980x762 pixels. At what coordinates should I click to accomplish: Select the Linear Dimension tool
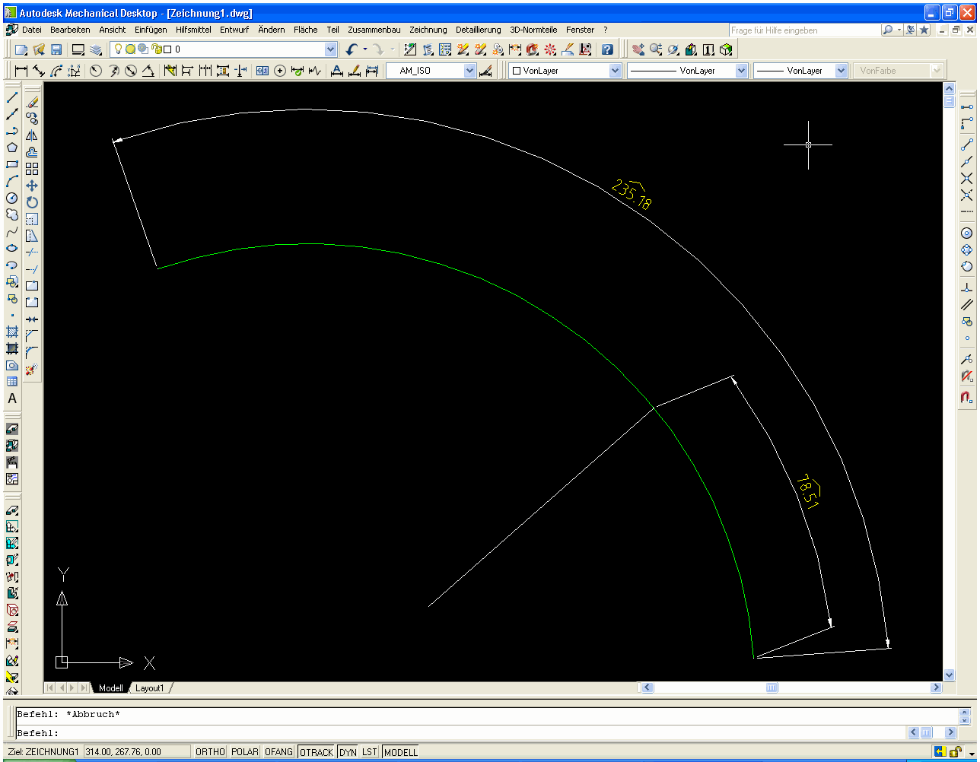point(21,71)
